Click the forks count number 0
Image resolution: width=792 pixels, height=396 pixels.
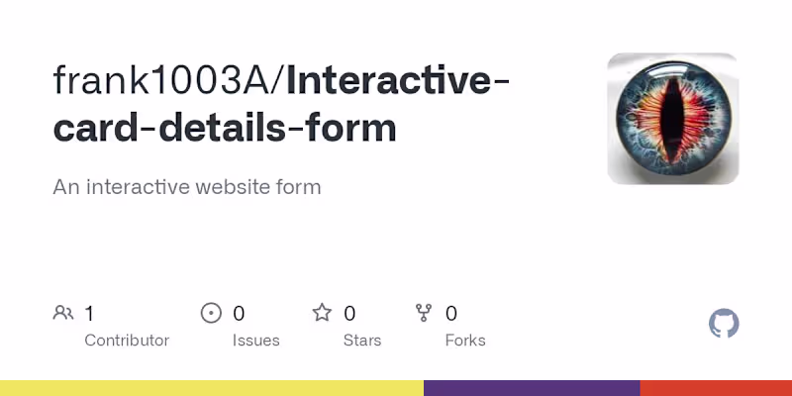(451, 314)
